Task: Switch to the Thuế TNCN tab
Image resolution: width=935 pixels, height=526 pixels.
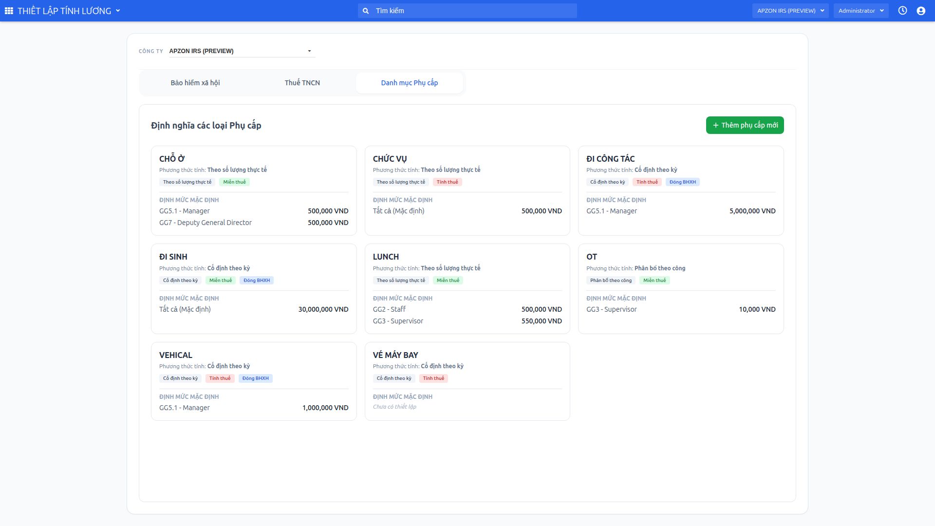Action: tap(302, 83)
